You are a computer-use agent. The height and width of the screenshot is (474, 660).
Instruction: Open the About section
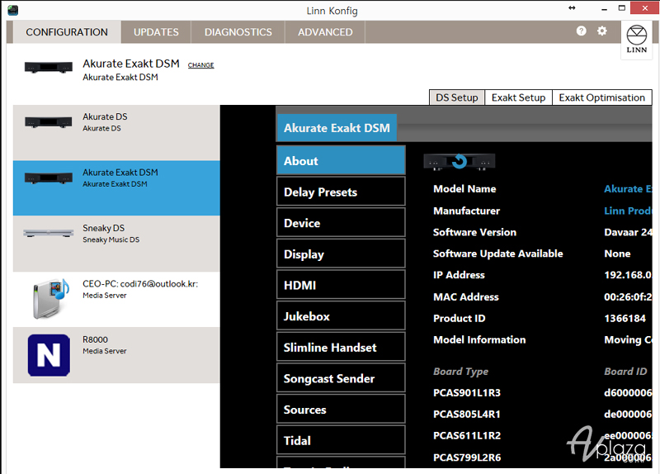click(x=341, y=160)
